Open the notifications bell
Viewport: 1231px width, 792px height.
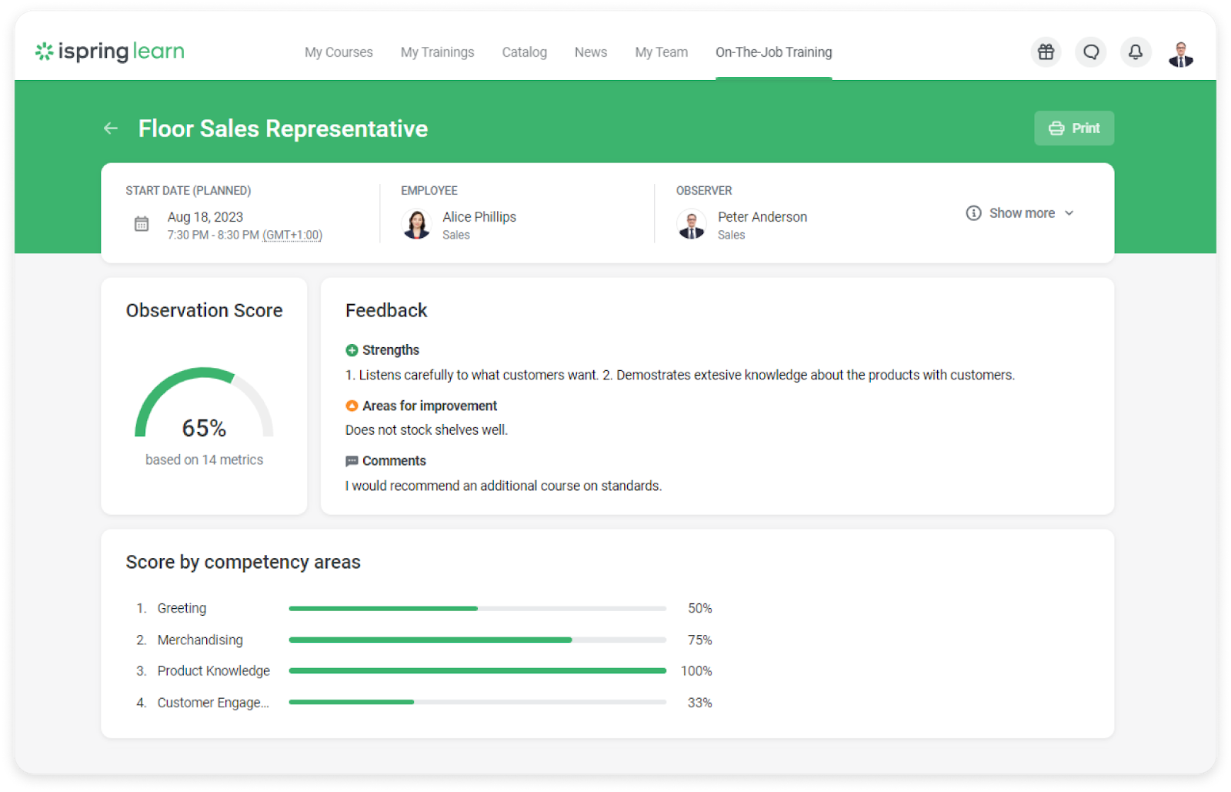(1136, 52)
